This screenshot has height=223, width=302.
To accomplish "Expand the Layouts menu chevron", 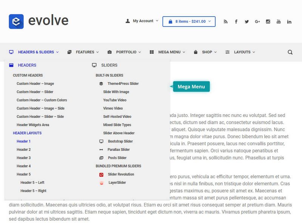I will click(254, 52).
